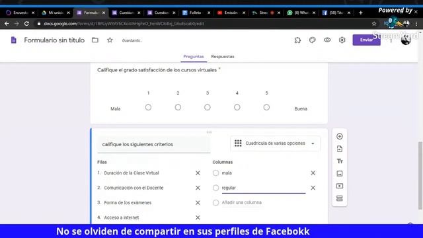423x238 pixels.
Task: Click the settings gear icon in Forms header
Action: (342, 40)
